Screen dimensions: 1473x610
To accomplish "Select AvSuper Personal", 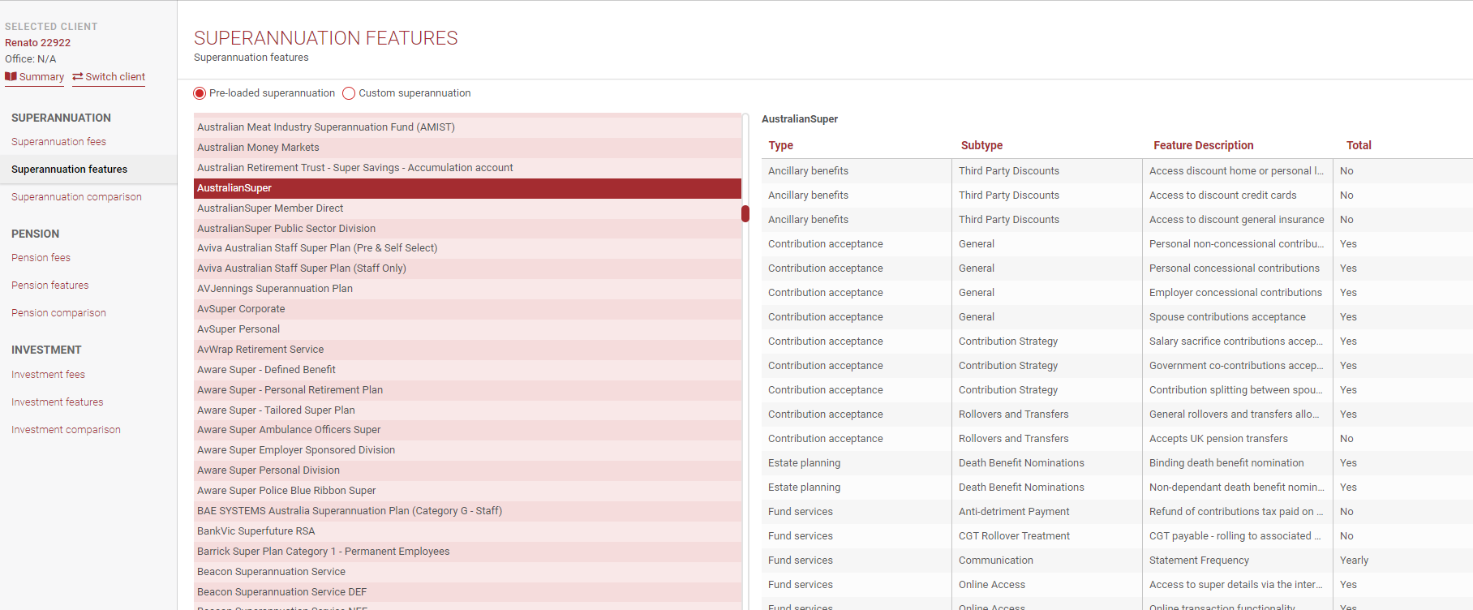I will coord(467,329).
